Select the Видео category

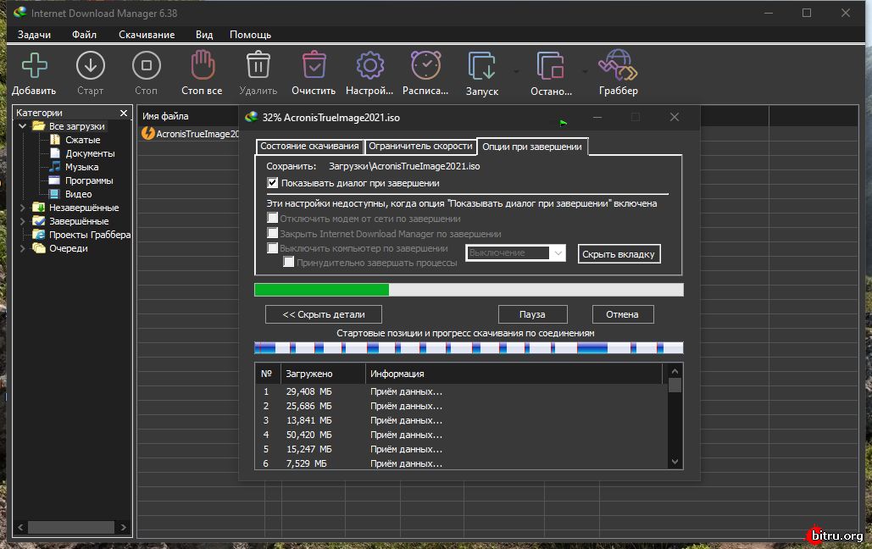coord(78,194)
